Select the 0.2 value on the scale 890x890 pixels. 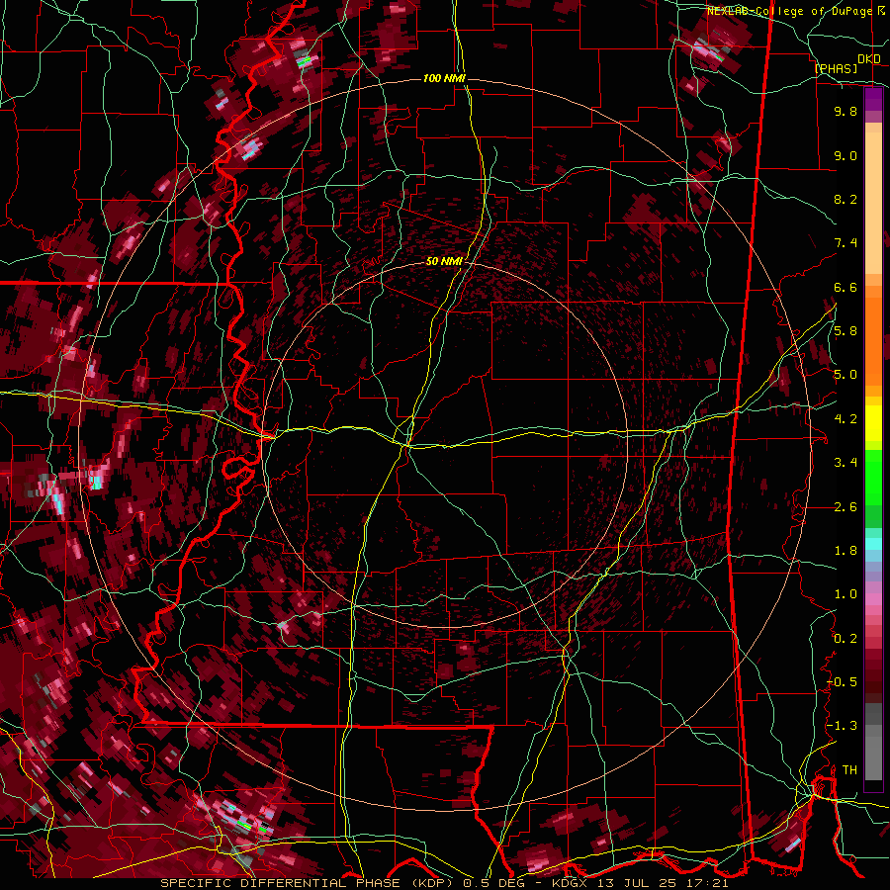point(845,639)
